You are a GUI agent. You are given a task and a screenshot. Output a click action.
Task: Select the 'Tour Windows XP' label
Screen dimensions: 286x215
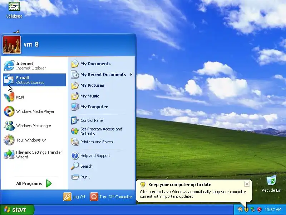[31, 140]
